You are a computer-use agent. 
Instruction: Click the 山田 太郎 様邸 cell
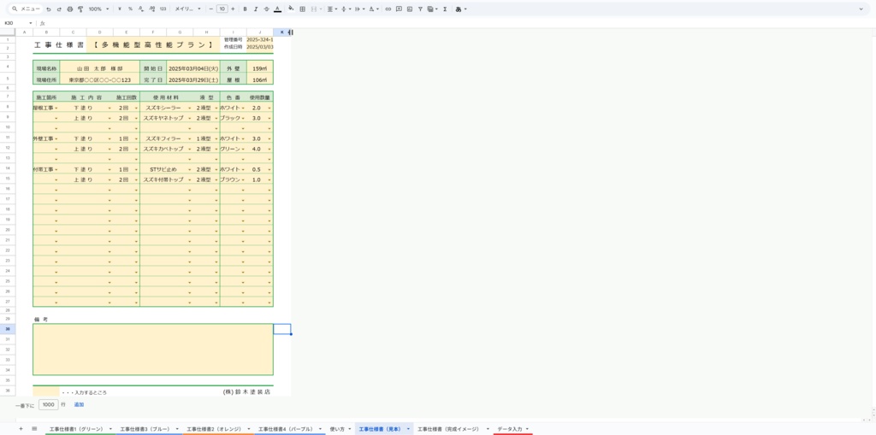click(x=99, y=68)
